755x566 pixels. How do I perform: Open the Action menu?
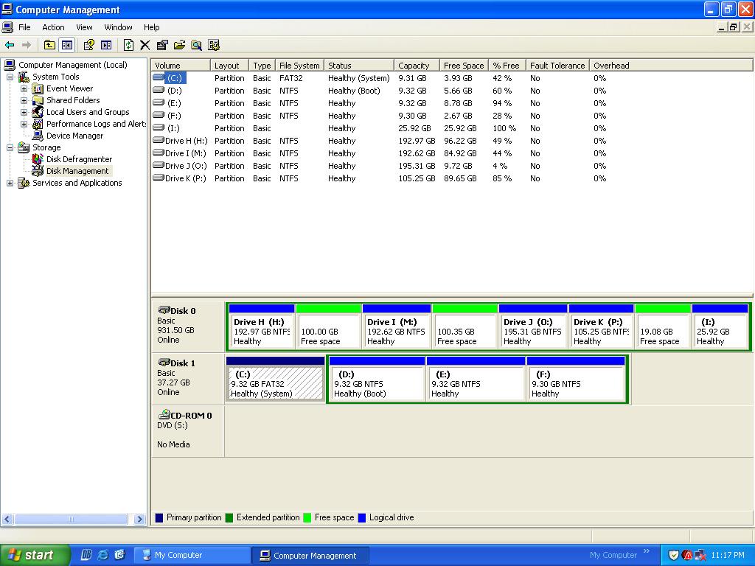pos(53,27)
